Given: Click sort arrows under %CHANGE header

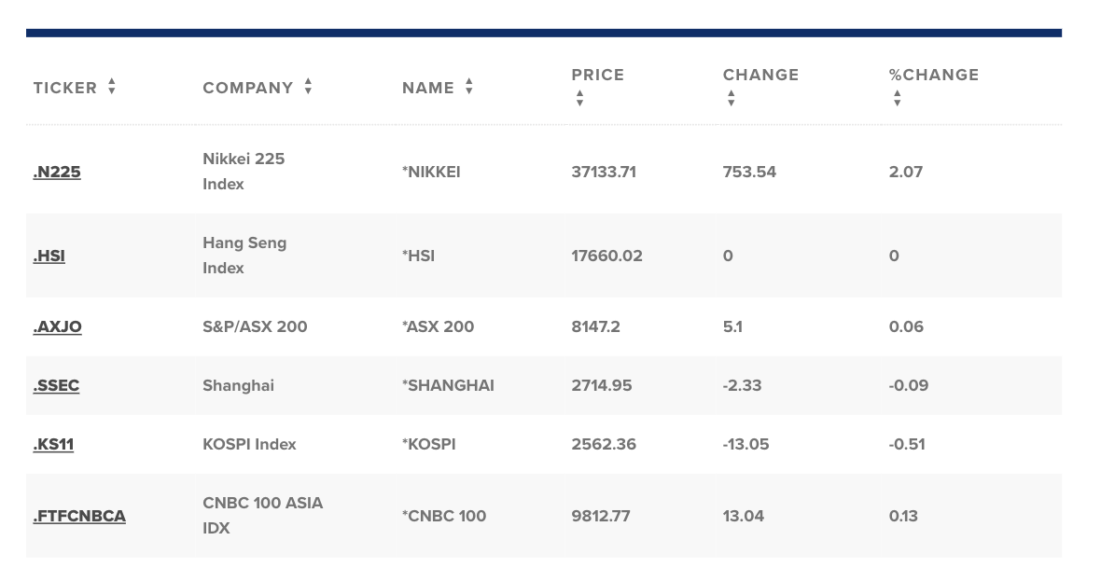Looking at the screenshot, I should [898, 98].
